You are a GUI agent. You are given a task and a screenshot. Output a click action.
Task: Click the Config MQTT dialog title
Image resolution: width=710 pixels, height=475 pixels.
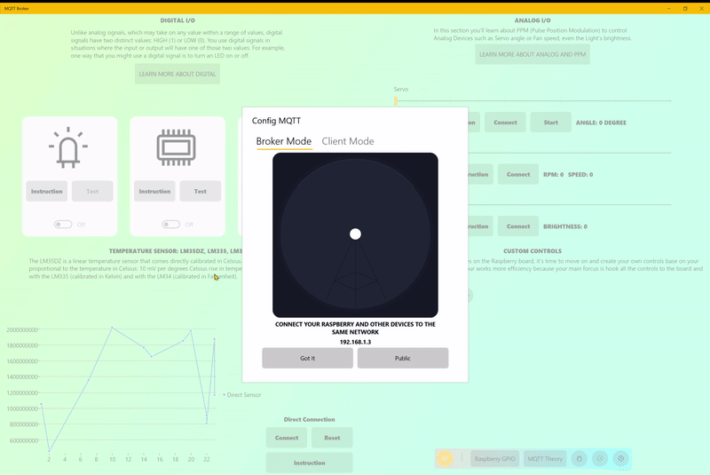pos(276,121)
